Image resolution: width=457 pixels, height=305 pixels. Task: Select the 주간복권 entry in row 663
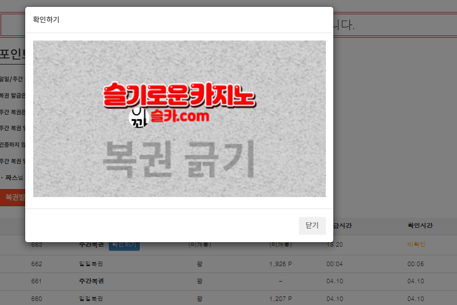point(91,244)
